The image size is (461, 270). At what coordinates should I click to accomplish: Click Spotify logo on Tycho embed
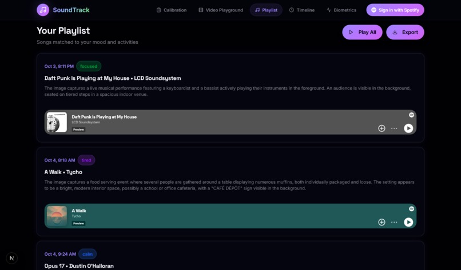(x=411, y=209)
